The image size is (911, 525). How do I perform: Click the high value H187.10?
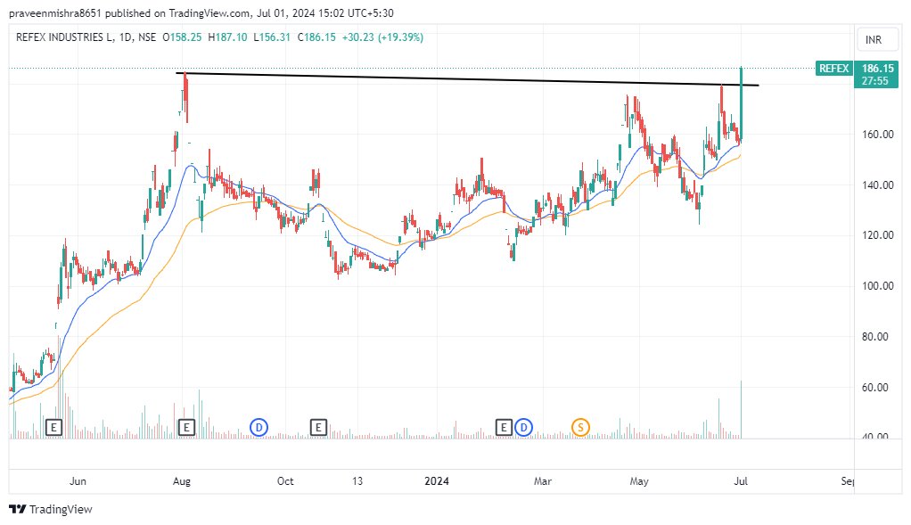click(228, 37)
